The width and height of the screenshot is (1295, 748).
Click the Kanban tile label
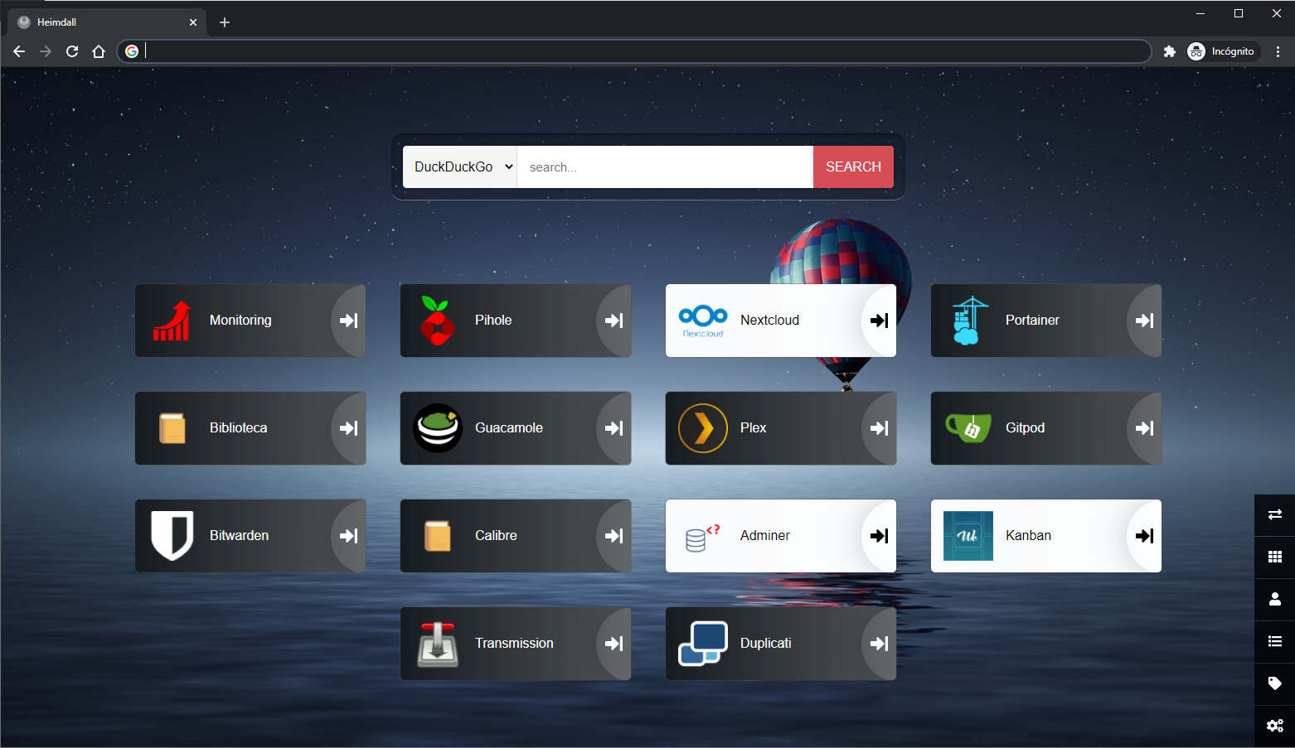[1028, 536]
